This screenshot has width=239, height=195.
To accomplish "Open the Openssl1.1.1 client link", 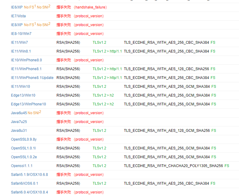I will click(22, 166).
